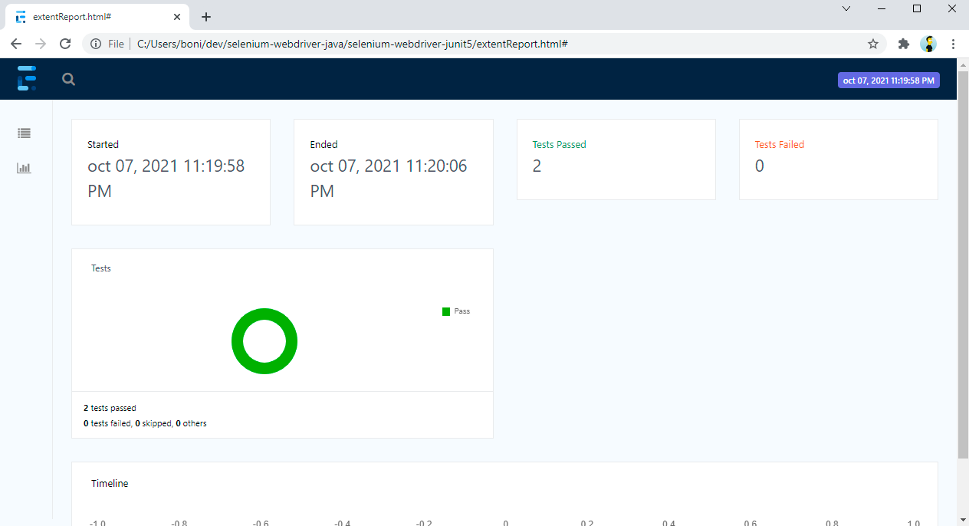Close the extentReport.html tab

177,17
